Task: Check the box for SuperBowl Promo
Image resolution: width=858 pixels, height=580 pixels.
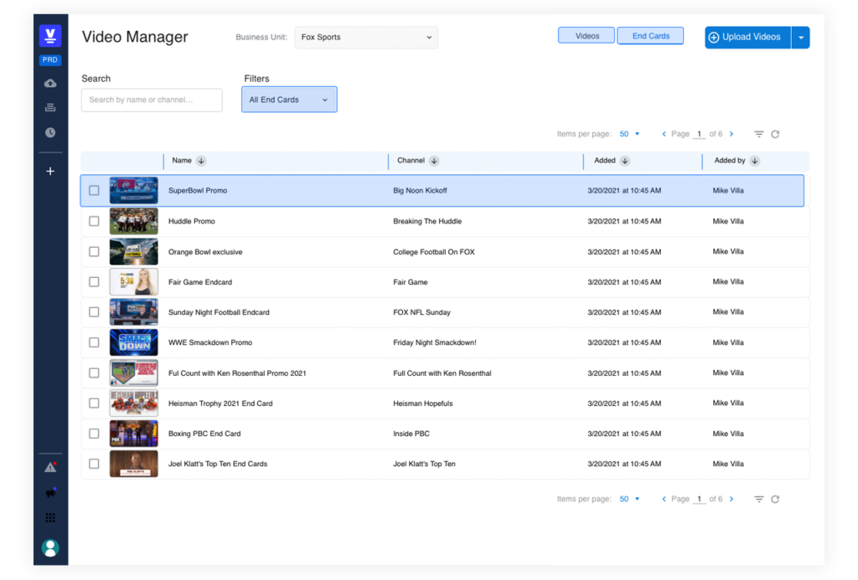Action: click(x=94, y=191)
